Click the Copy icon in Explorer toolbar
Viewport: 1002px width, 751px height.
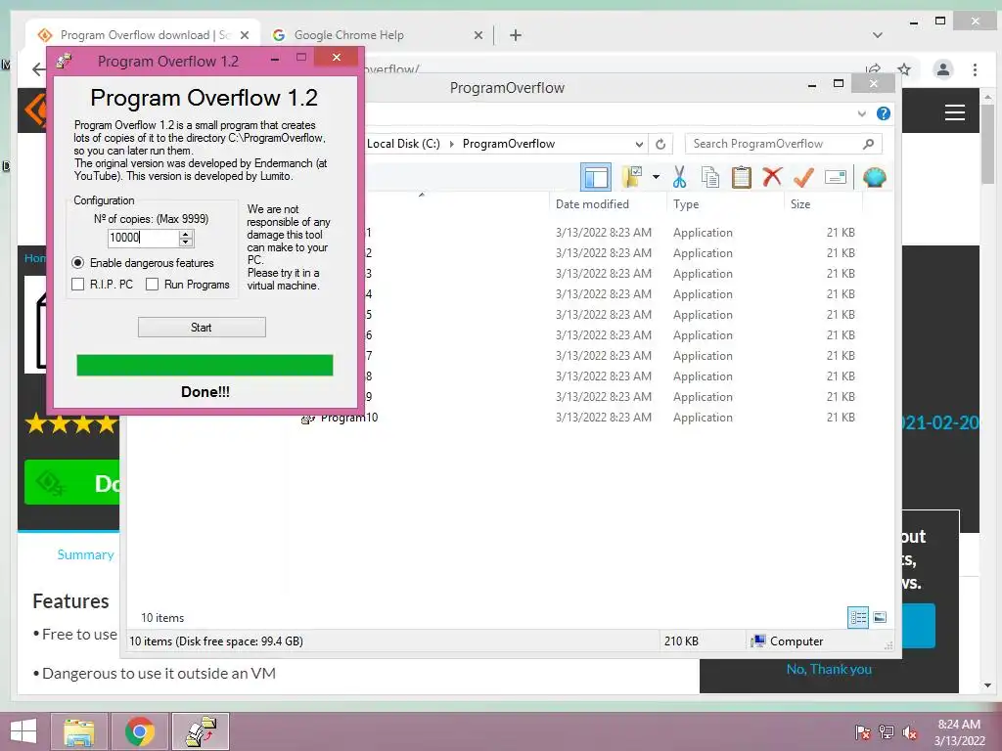click(710, 177)
